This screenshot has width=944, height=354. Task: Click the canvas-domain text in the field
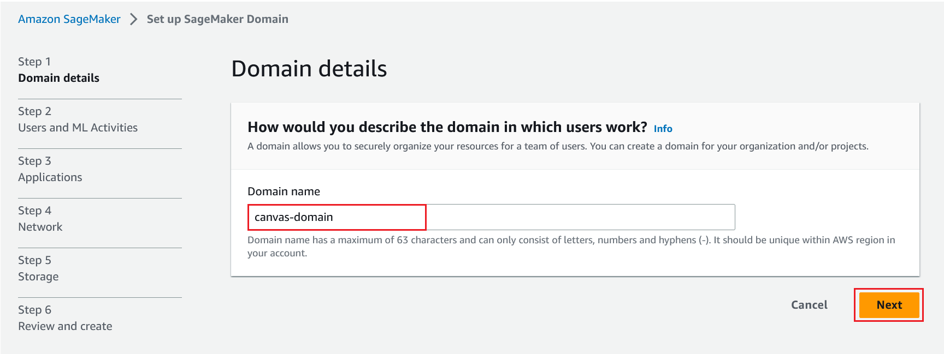293,217
